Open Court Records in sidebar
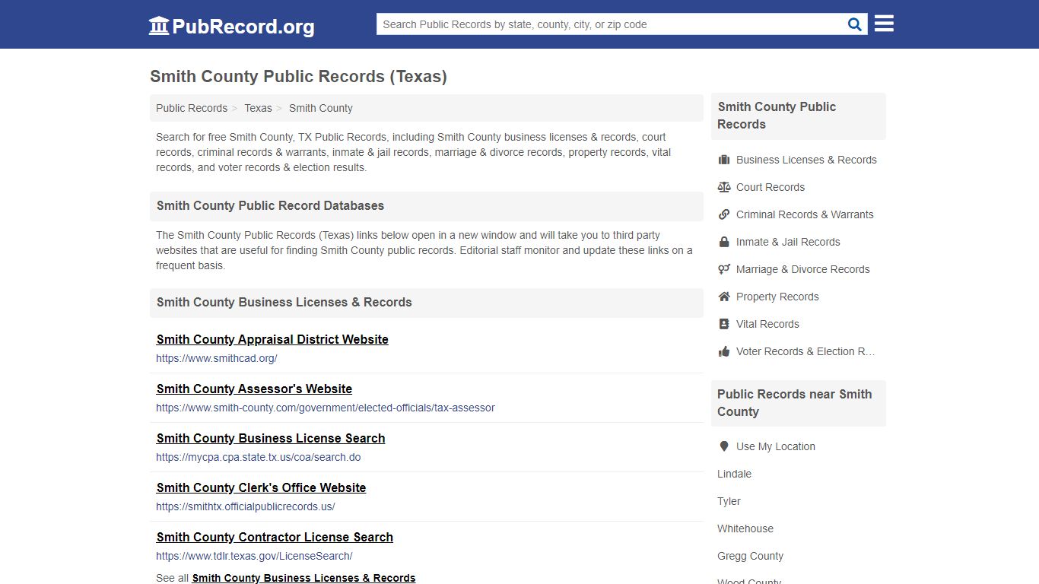Screen dimensions: 1039x584 pyautogui.click(x=771, y=187)
